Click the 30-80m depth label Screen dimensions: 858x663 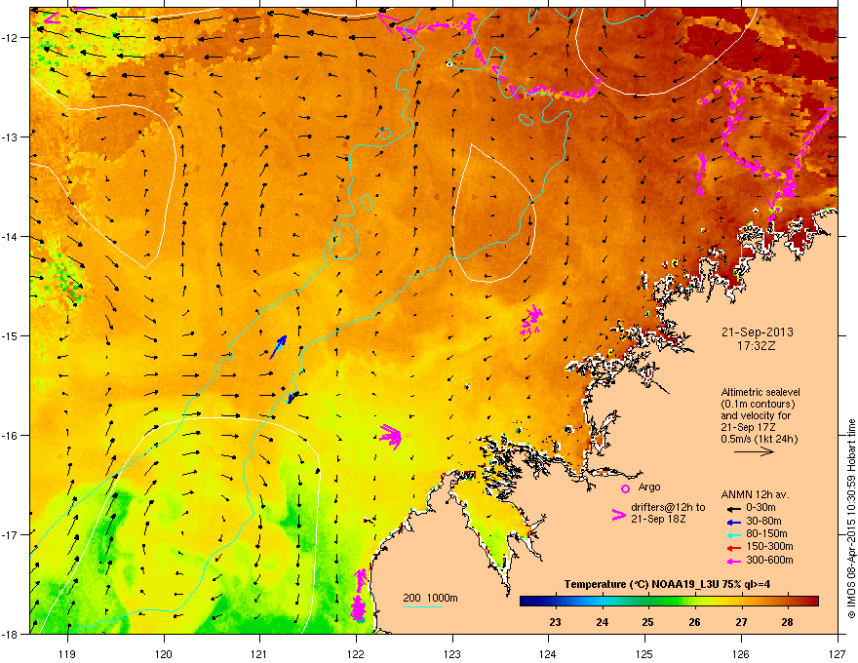[x=763, y=522]
